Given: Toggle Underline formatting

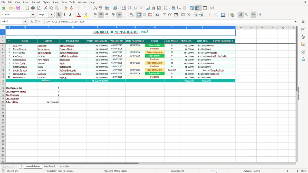Looking at the screenshot, I should point(70,15).
